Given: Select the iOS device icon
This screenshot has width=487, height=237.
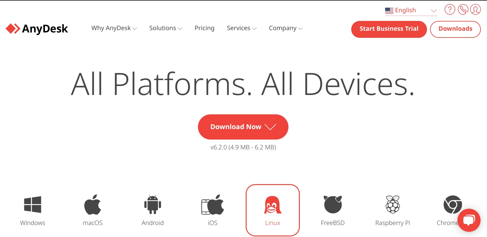Looking at the screenshot, I should pyautogui.click(x=213, y=204).
